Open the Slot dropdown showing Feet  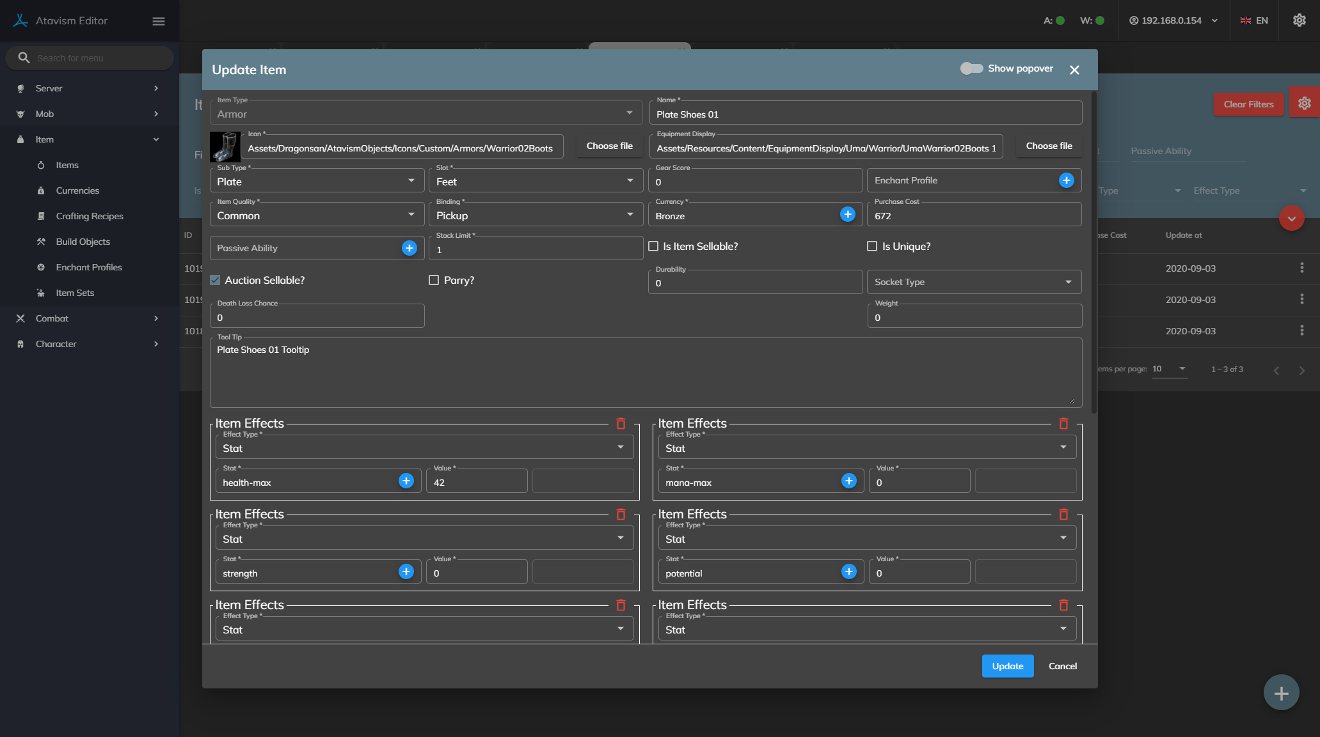click(535, 182)
